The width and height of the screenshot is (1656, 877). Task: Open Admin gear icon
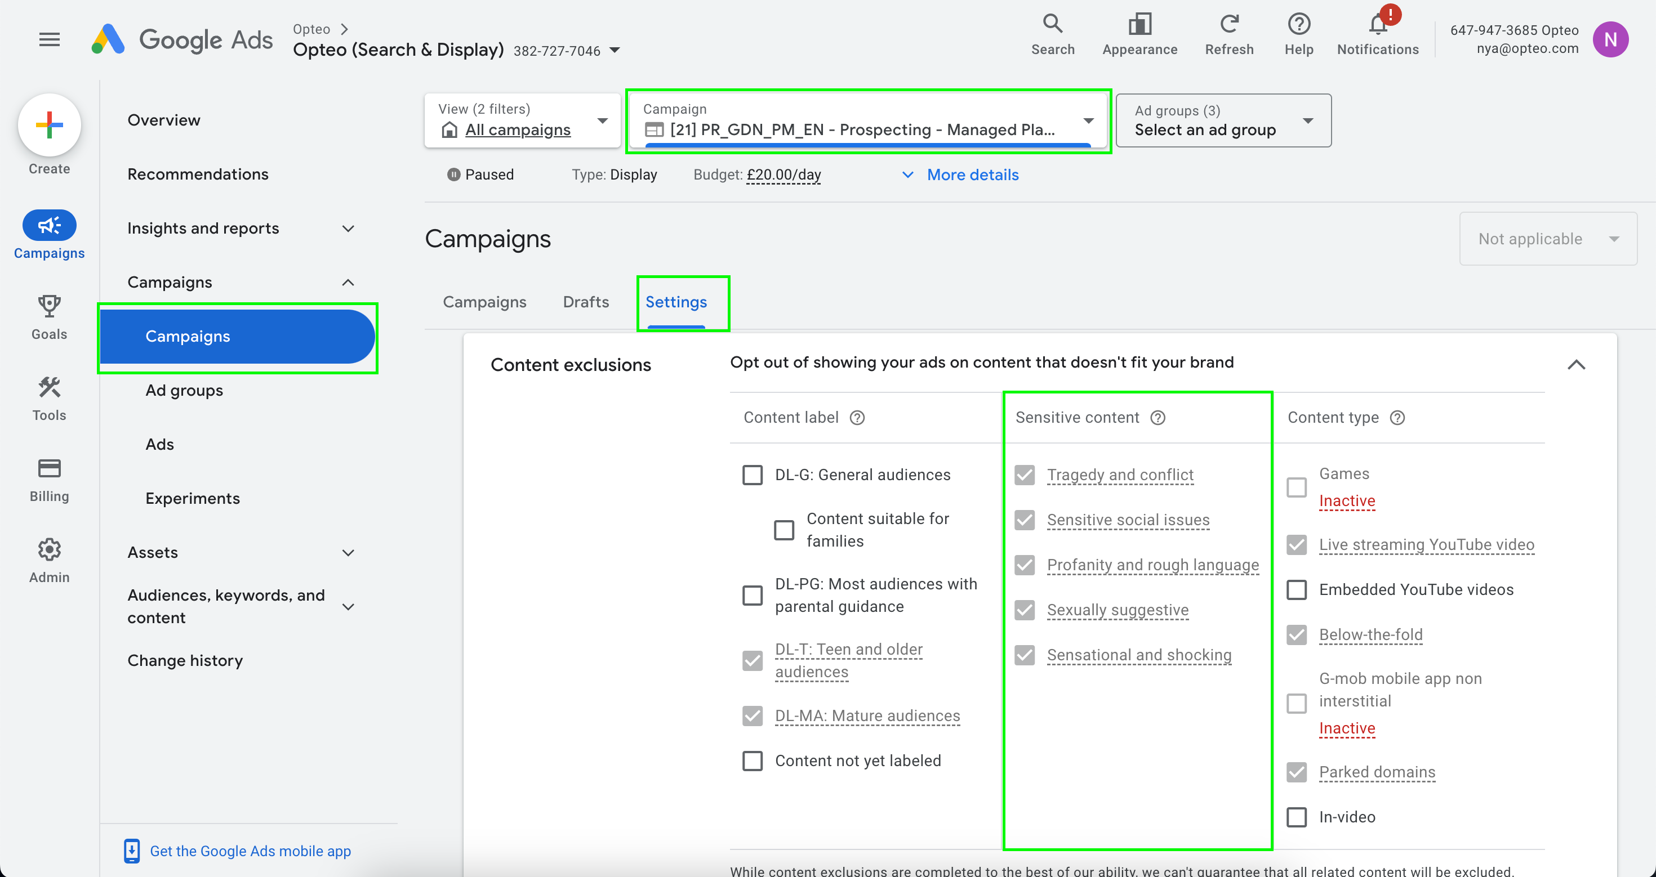point(49,550)
